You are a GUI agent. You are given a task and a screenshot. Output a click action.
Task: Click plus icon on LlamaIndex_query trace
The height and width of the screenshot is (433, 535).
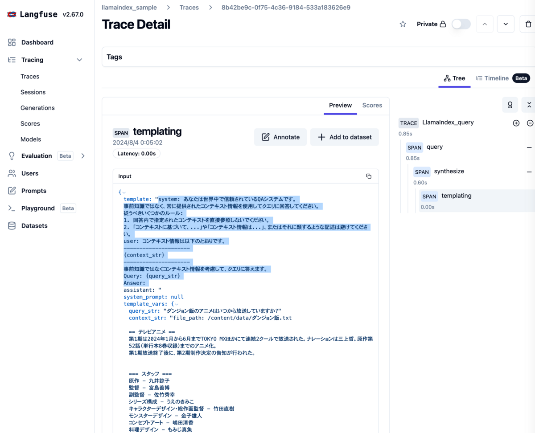516,123
